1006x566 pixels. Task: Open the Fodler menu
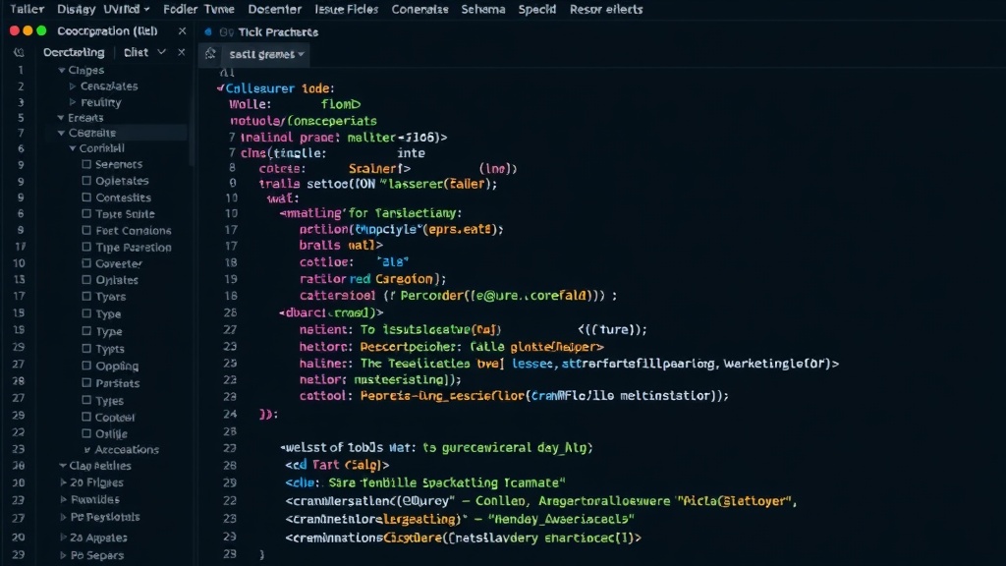[x=180, y=9]
